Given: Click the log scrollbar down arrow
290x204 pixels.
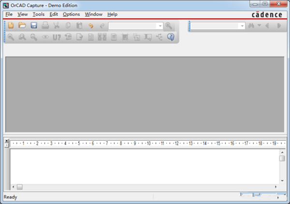Looking at the screenshot, I should pos(282,180).
